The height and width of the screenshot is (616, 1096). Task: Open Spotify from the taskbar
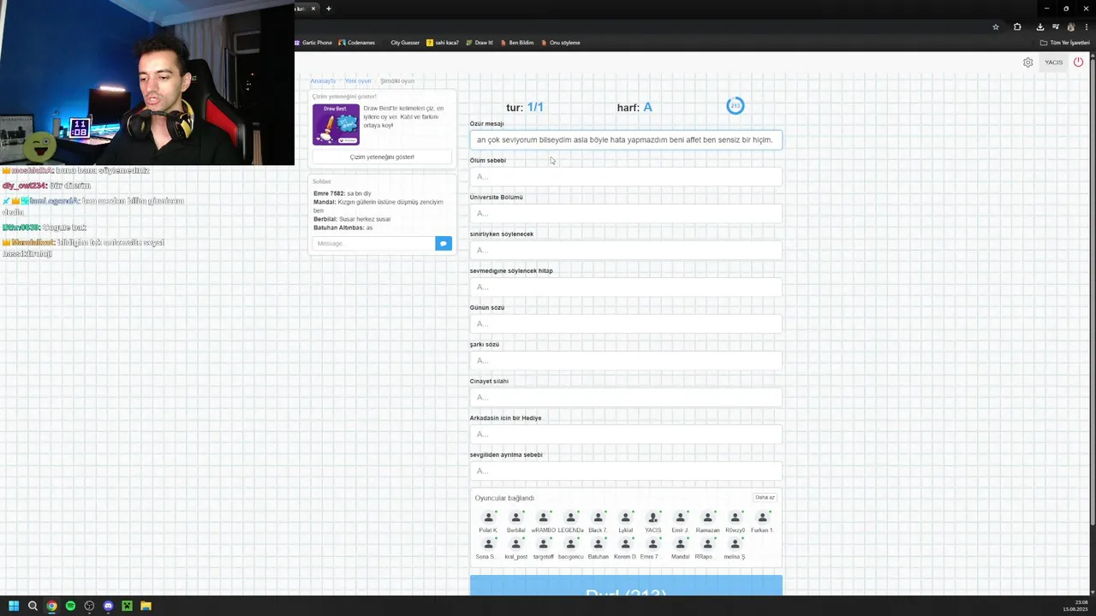[x=70, y=606]
